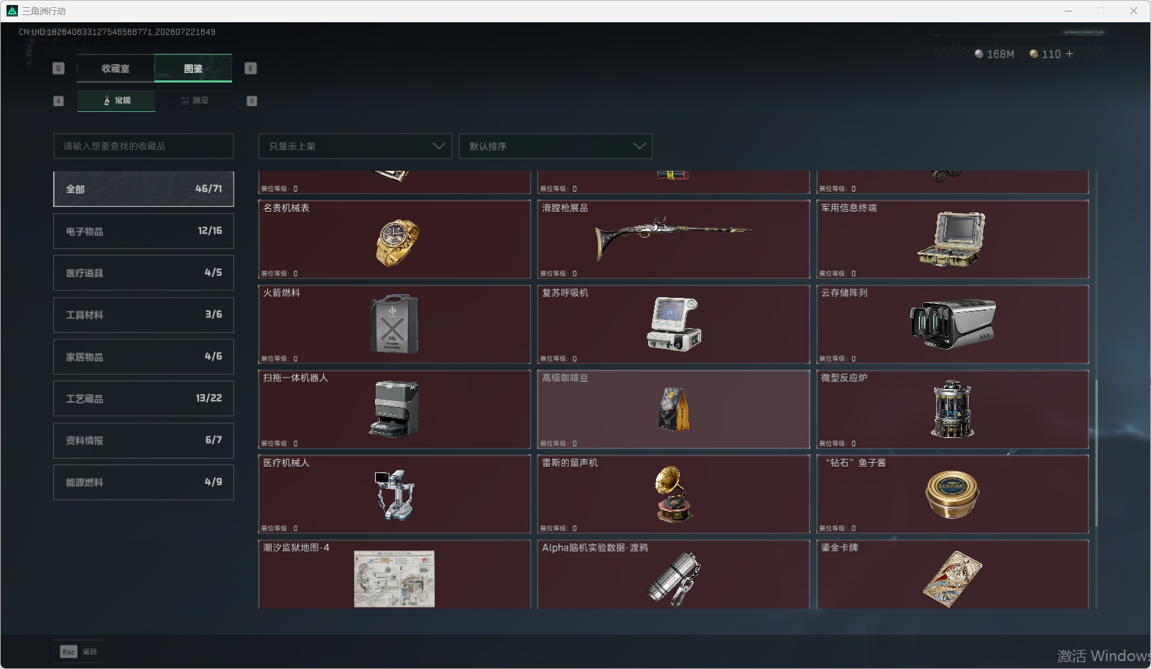Switch to the 常规 sub-tab
This screenshot has width=1151, height=669.
tap(116, 100)
